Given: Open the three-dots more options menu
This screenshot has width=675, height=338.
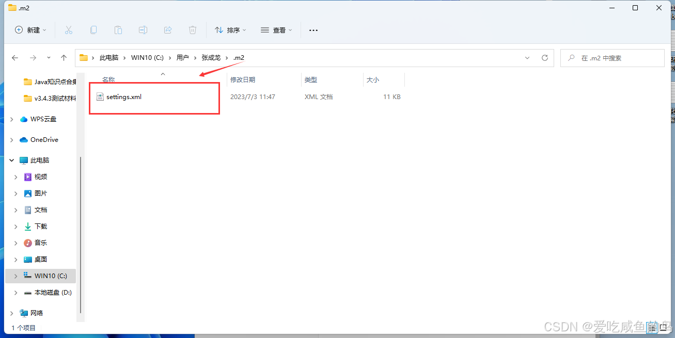Looking at the screenshot, I should [x=313, y=30].
